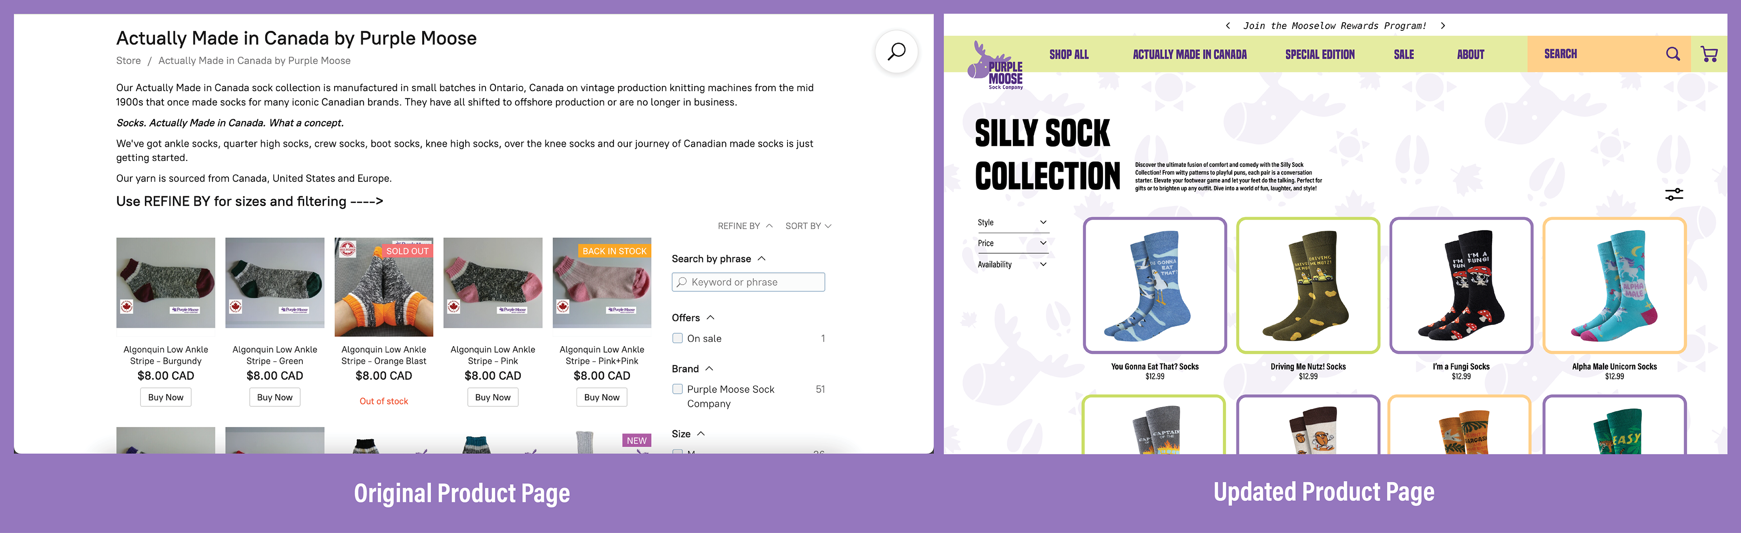Click the Store breadcrumb link
This screenshot has width=1741, height=533.
point(128,61)
